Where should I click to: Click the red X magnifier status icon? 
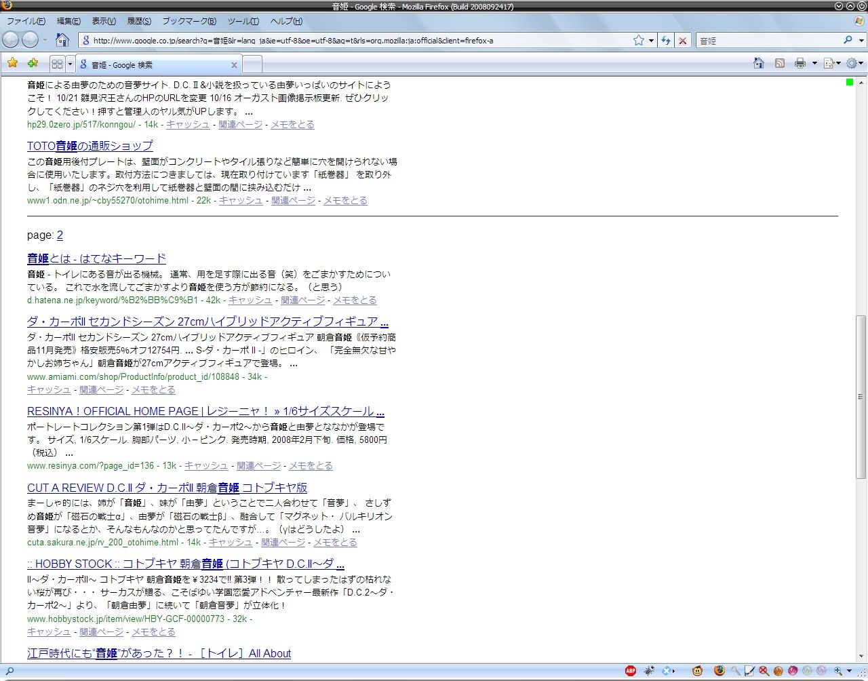pyautogui.click(x=764, y=671)
